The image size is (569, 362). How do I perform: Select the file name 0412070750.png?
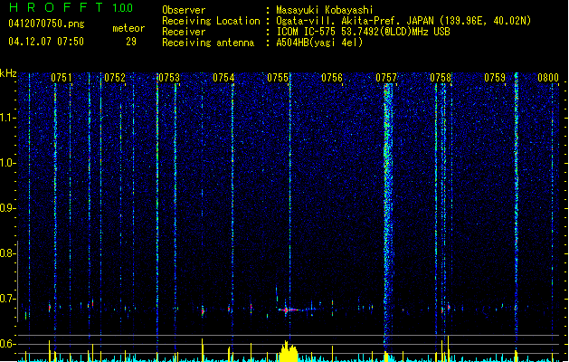46,24
